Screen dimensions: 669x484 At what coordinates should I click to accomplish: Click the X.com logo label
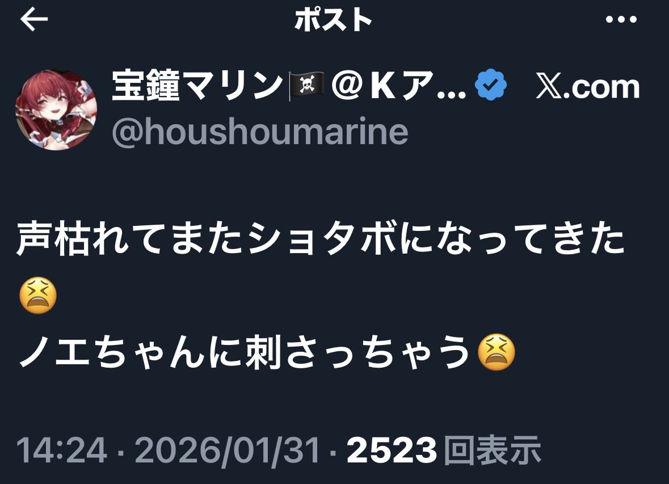point(587,87)
